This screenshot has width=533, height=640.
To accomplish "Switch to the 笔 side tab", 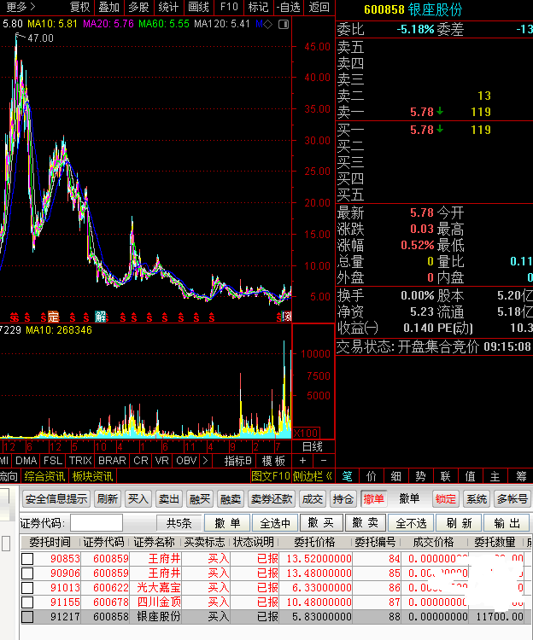I will click(x=347, y=476).
